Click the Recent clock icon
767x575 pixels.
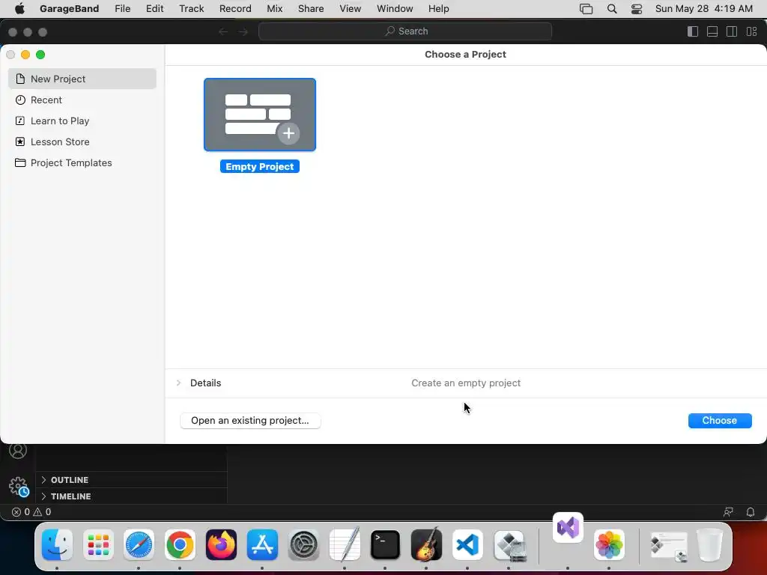coord(20,100)
